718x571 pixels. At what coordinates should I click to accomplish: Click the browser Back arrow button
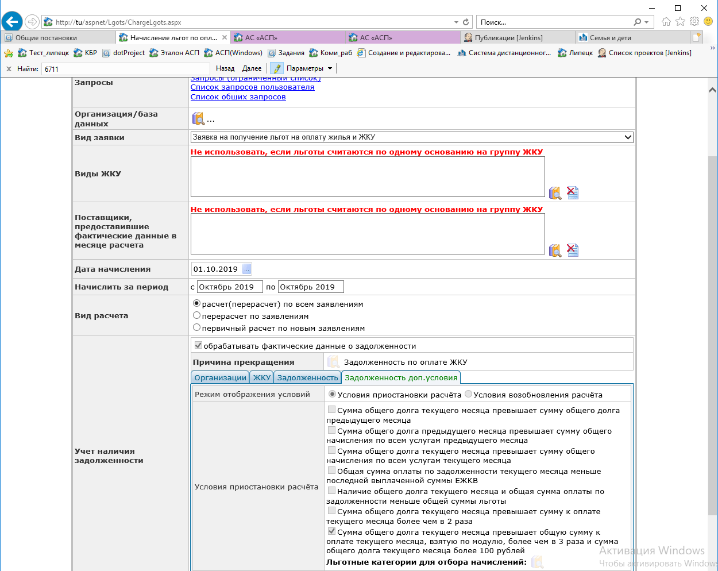(x=11, y=22)
